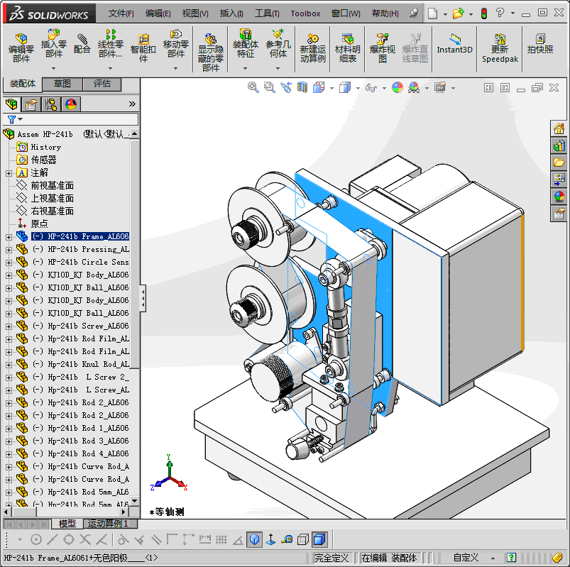Toggle the Instant3D mode
The image size is (570, 567).
(454, 44)
